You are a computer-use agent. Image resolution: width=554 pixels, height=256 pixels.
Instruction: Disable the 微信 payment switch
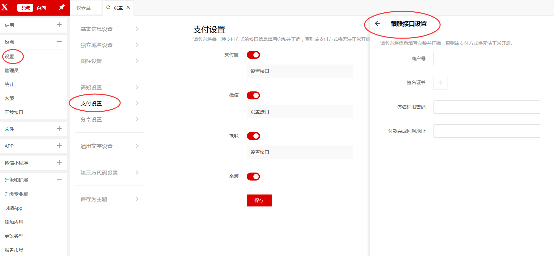253,95
